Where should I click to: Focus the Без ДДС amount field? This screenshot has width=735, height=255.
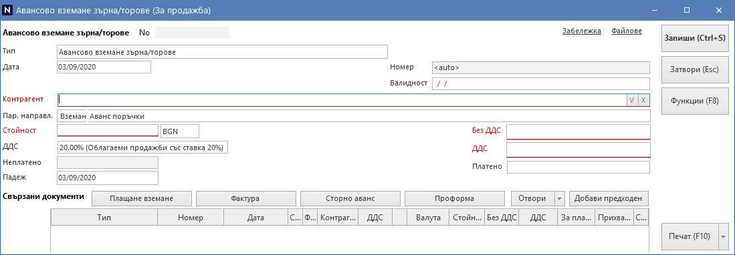pyautogui.click(x=579, y=132)
